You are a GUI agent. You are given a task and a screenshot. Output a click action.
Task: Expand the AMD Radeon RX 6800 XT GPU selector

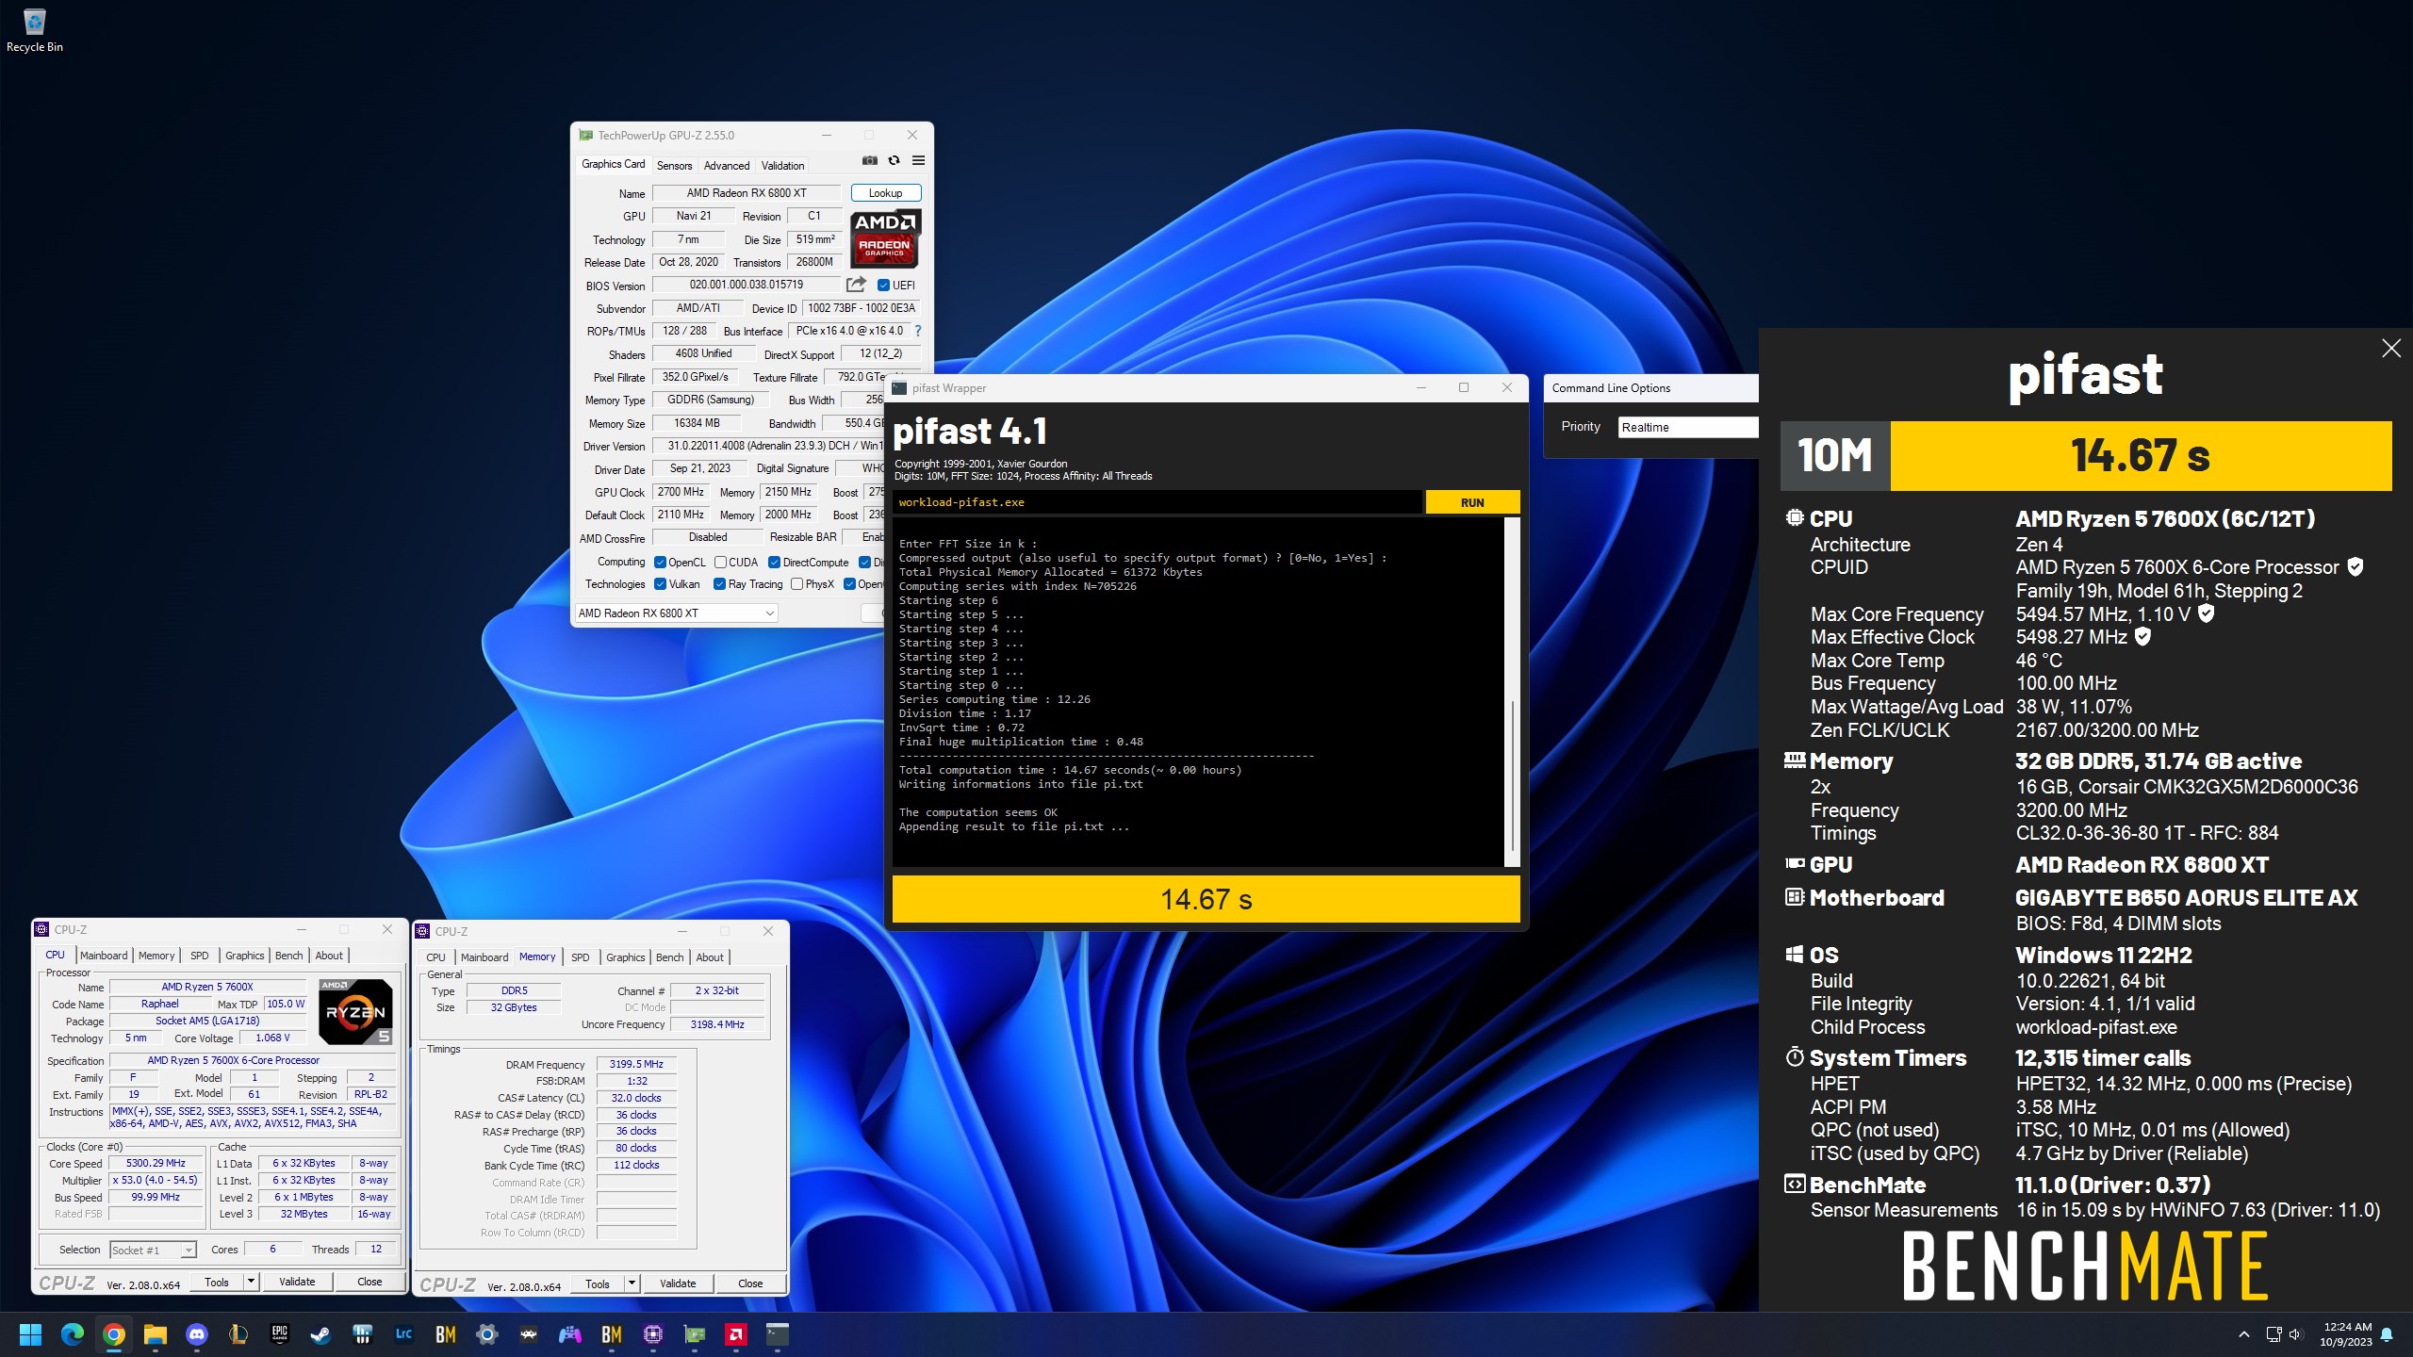(x=676, y=613)
